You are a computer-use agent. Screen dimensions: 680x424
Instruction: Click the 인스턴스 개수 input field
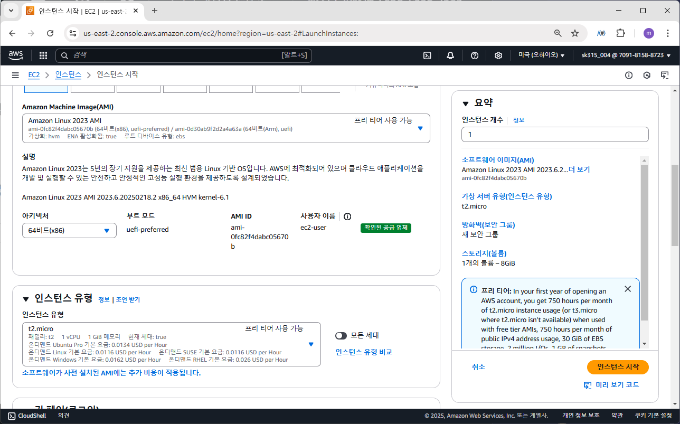point(555,135)
